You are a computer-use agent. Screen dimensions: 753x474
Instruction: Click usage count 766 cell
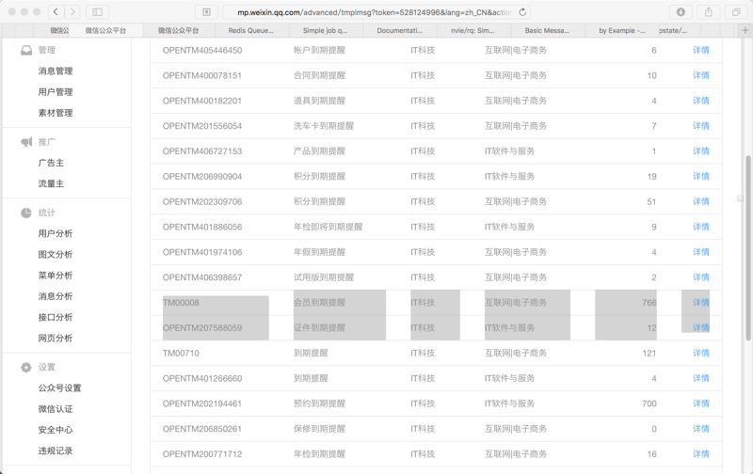(x=649, y=303)
